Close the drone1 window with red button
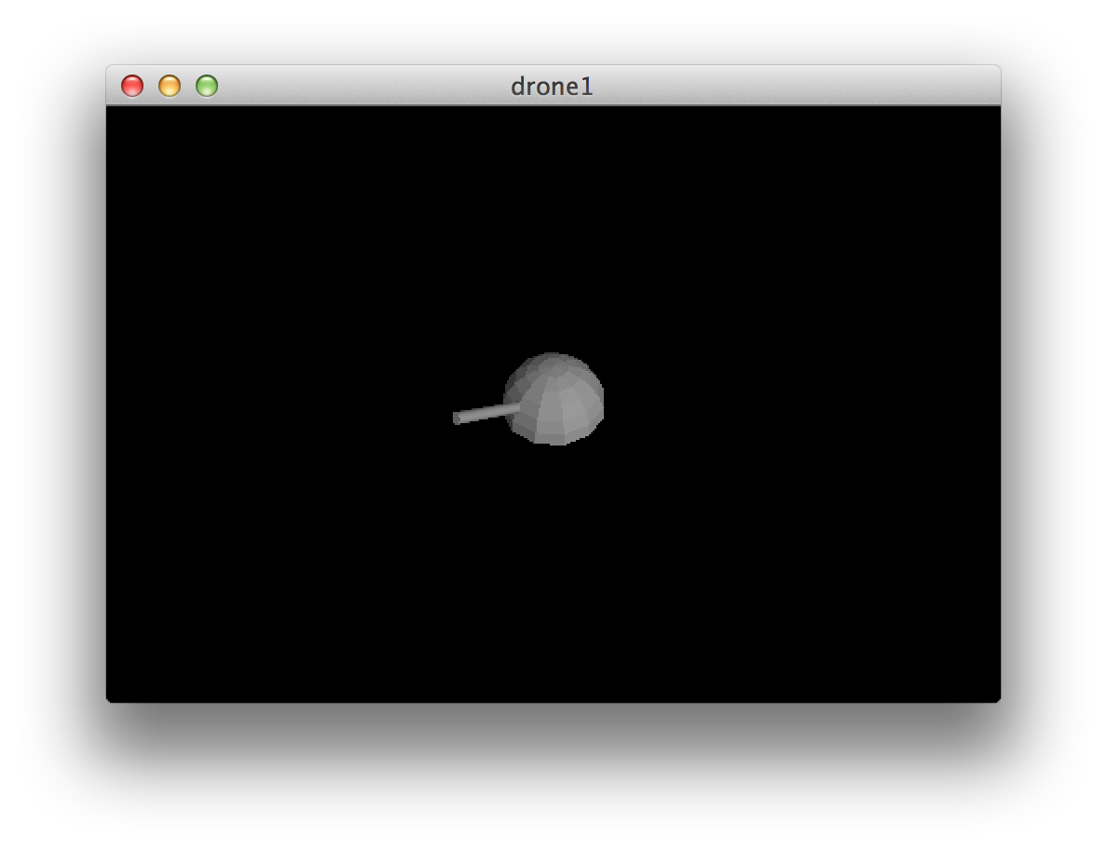Image resolution: width=1107 pixels, height=850 pixels. [132, 86]
